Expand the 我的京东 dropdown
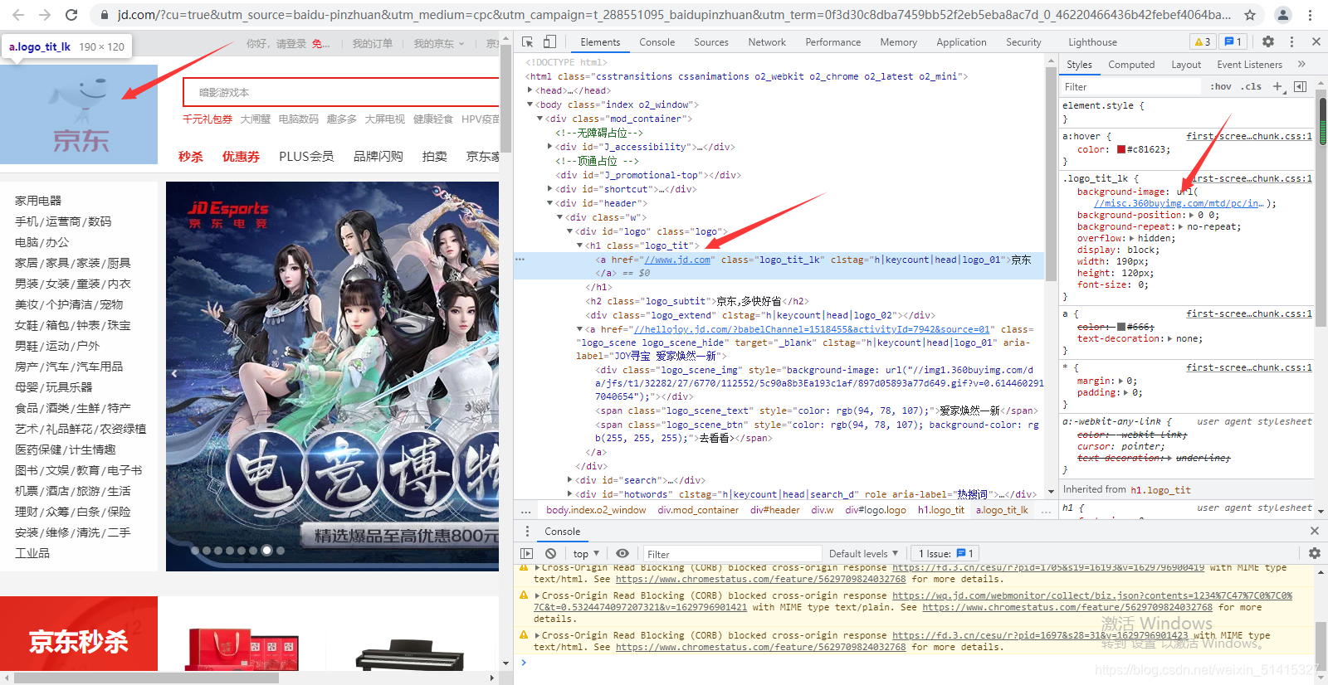 pos(439,44)
